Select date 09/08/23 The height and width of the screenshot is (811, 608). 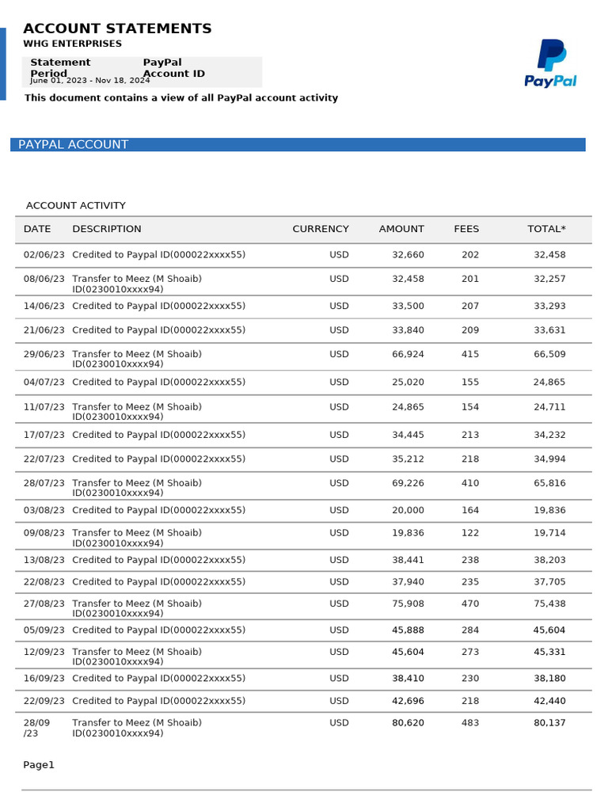(44, 532)
